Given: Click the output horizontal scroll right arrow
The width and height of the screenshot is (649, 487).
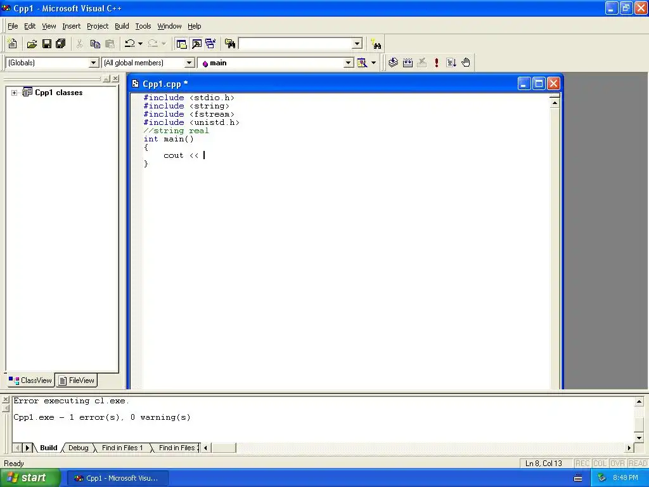Looking at the screenshot, I should [629, 448].
